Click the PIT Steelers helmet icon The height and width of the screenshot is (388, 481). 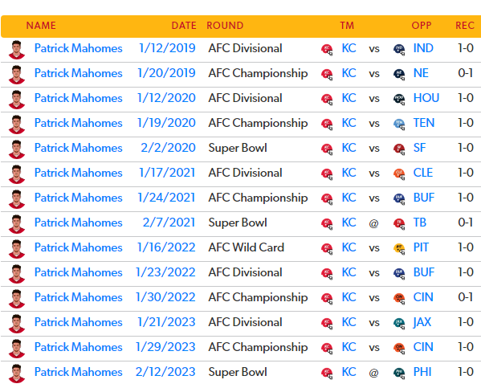pyautogui.click(x=399, y=249)
